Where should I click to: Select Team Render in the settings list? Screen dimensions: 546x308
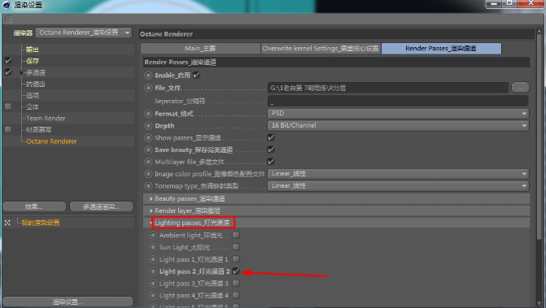point(46,118)
